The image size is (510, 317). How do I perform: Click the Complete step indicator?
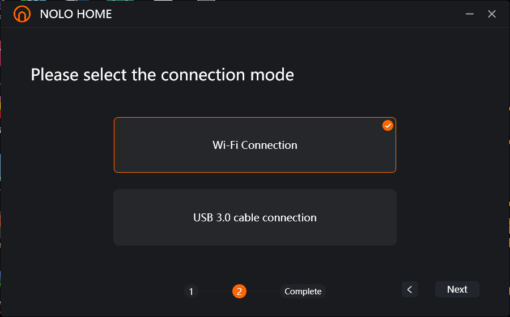point(303,292)
